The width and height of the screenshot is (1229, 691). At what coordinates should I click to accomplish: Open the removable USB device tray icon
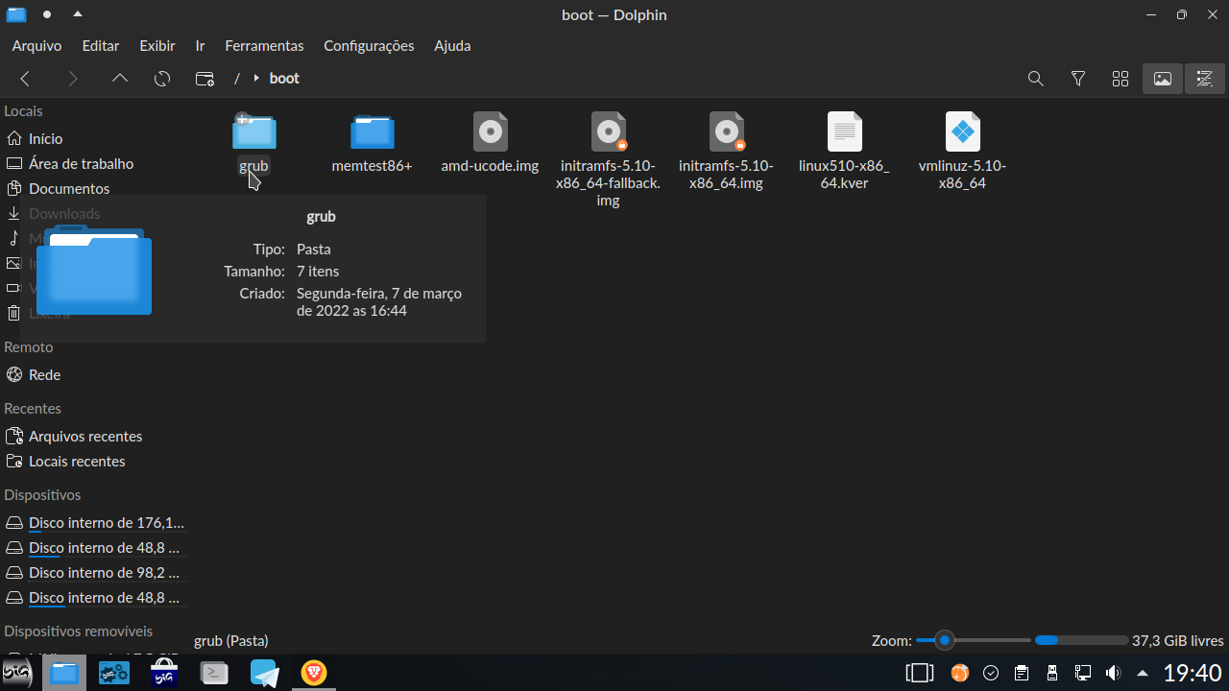1052,673
